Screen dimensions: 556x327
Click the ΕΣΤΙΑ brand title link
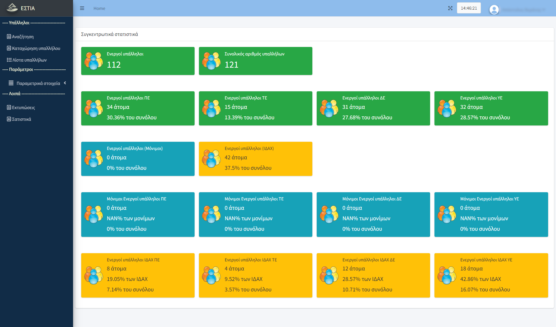pos(28,8)
